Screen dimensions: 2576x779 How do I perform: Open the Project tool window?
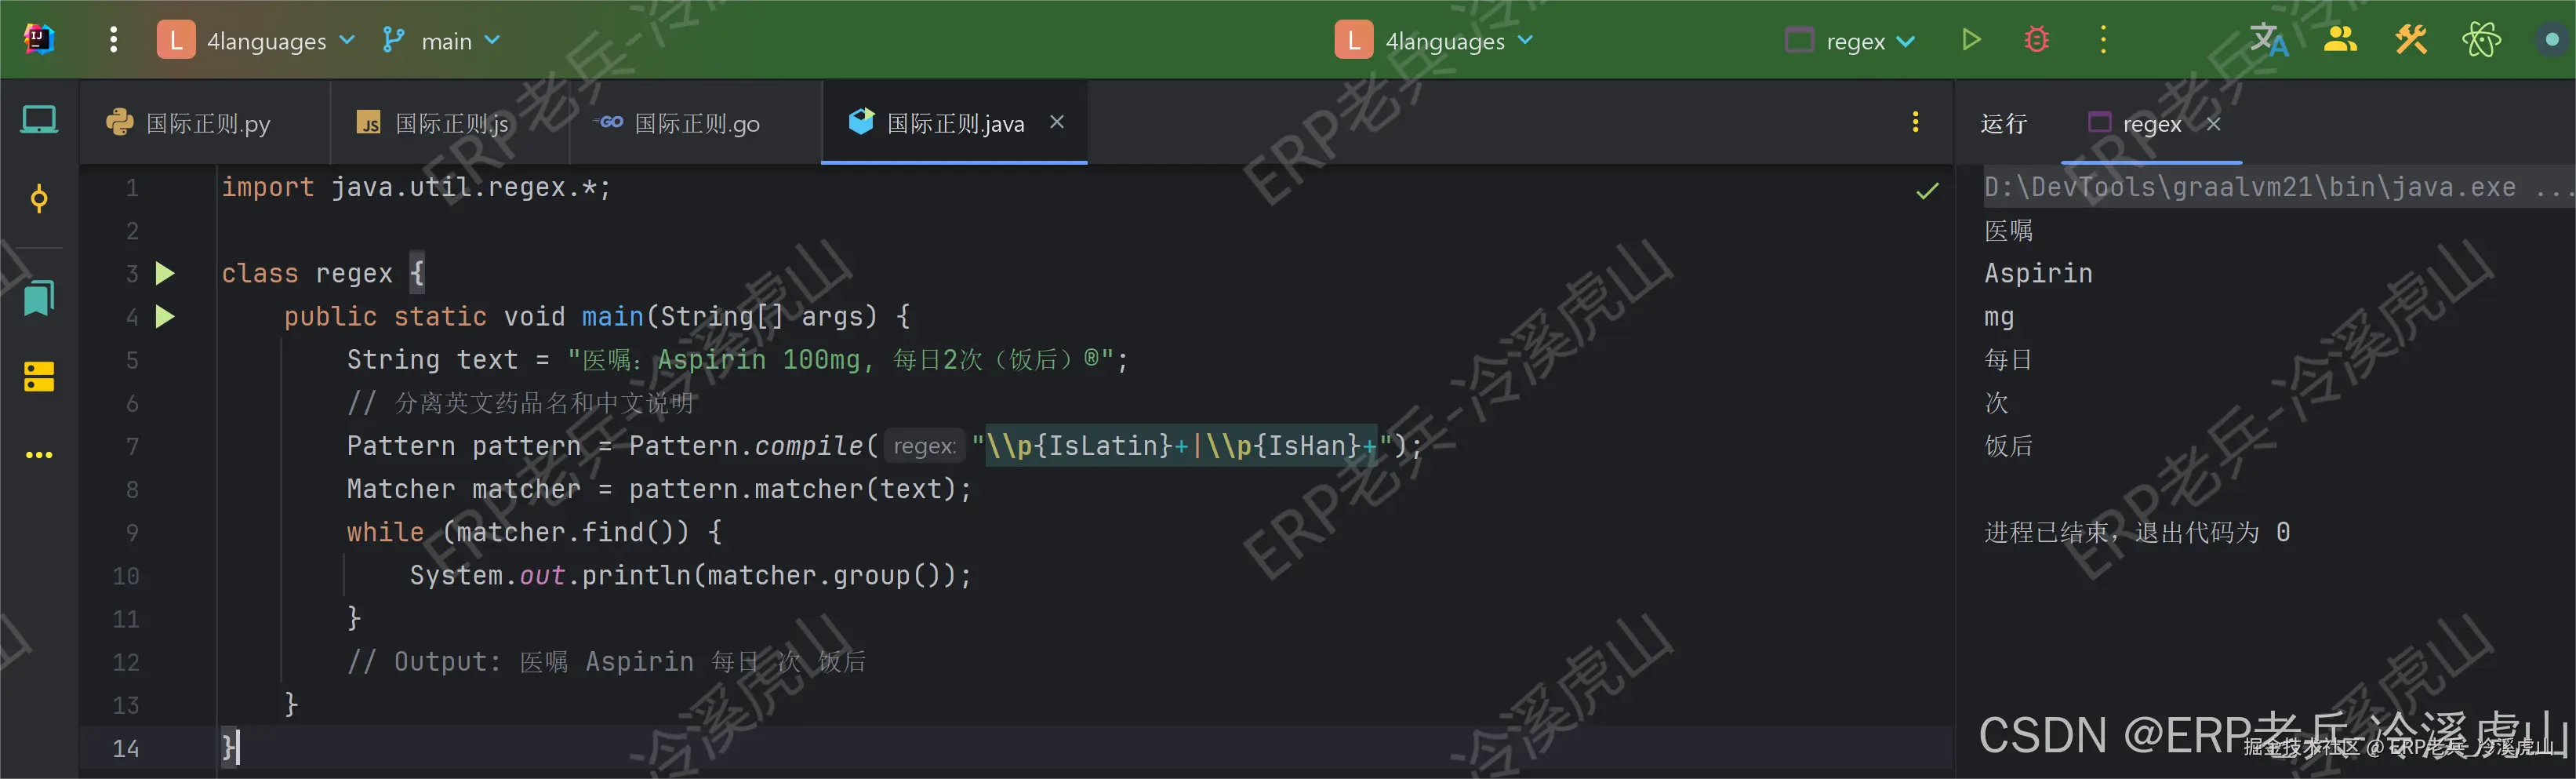(x=39, y=120)
